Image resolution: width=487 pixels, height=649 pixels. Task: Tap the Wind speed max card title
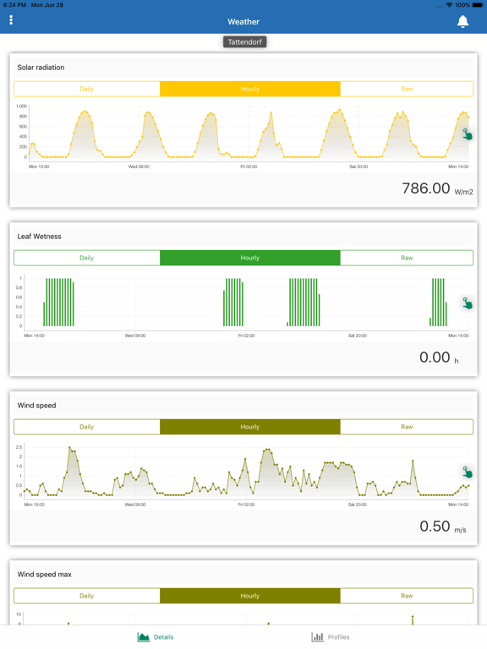pyautogui.click(x=44, y=574)
